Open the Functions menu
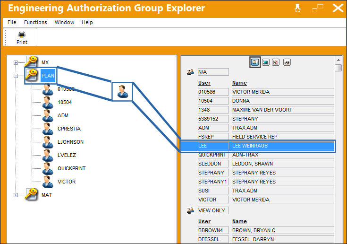 pos(35,22)
